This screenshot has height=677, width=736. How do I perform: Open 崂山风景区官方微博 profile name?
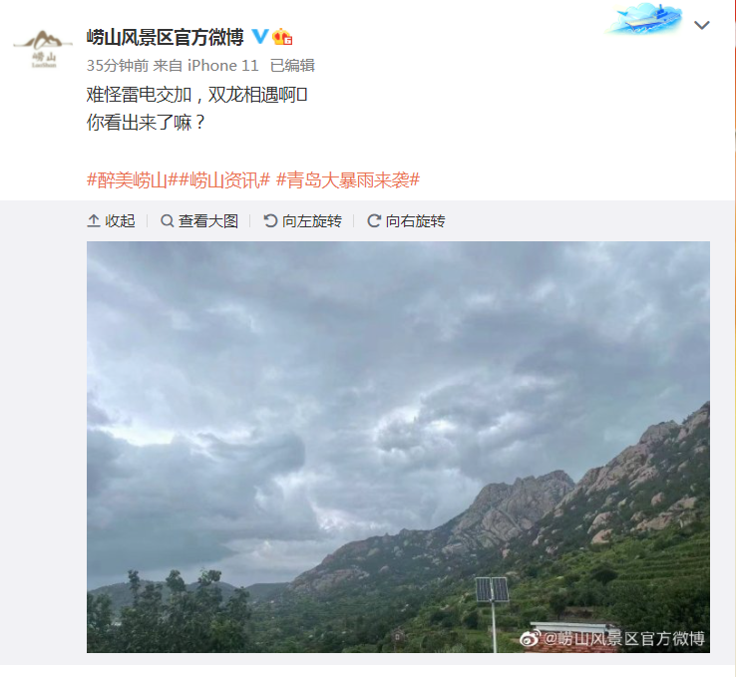coord(166,37)
